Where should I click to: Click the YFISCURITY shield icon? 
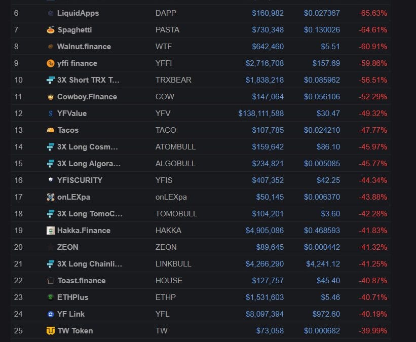[x=50, y=180]
